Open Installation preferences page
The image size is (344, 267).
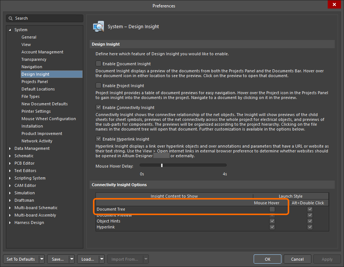32,126
